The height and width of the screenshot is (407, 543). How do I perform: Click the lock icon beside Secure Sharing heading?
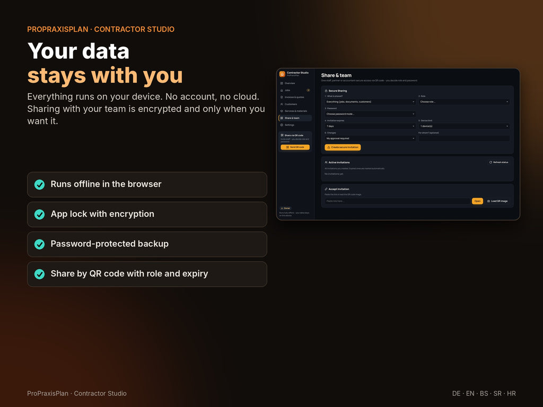[326, 91]
